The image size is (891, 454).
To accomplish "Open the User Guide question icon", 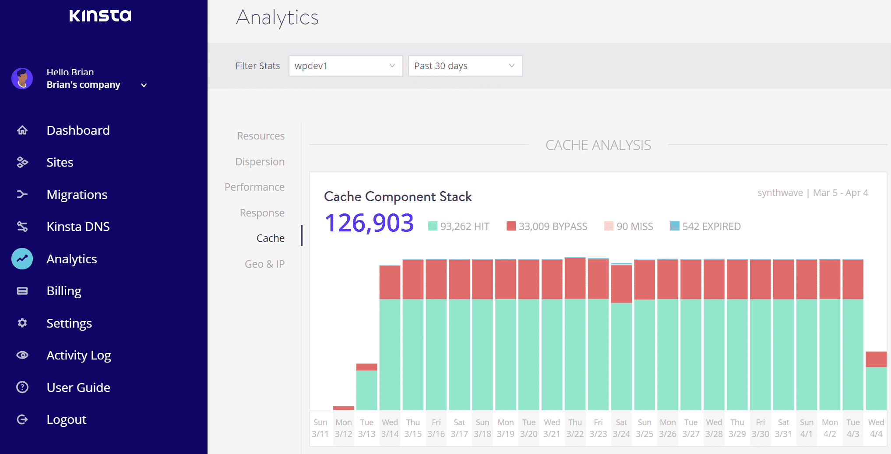I will [22, 387].
